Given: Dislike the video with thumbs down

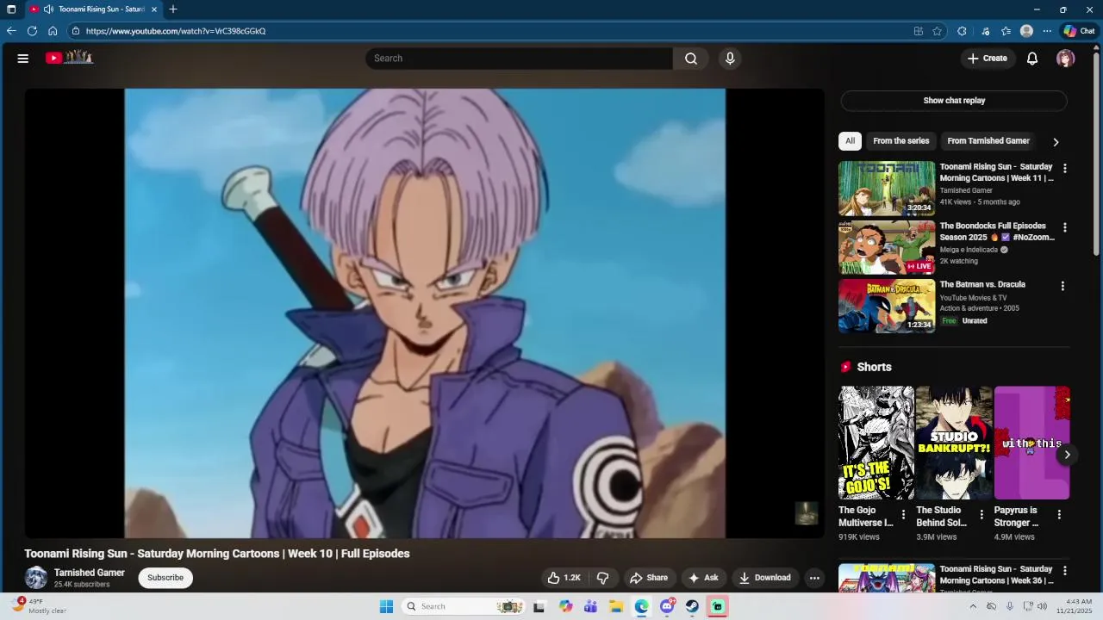Looking at the screenshot, I should point(603,578).
